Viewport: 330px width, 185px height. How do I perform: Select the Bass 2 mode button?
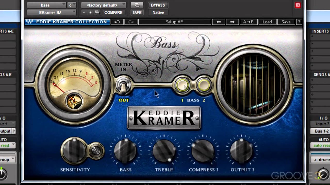pyautogui.click(x=203, y=86)
